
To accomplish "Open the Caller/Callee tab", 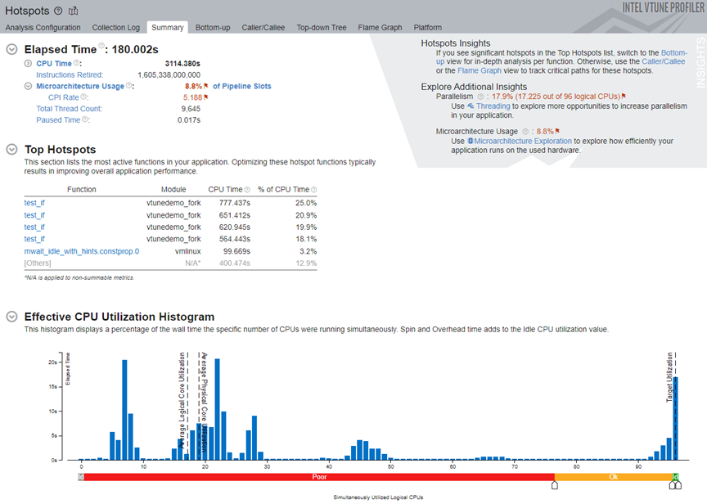I will coord(263,28).
